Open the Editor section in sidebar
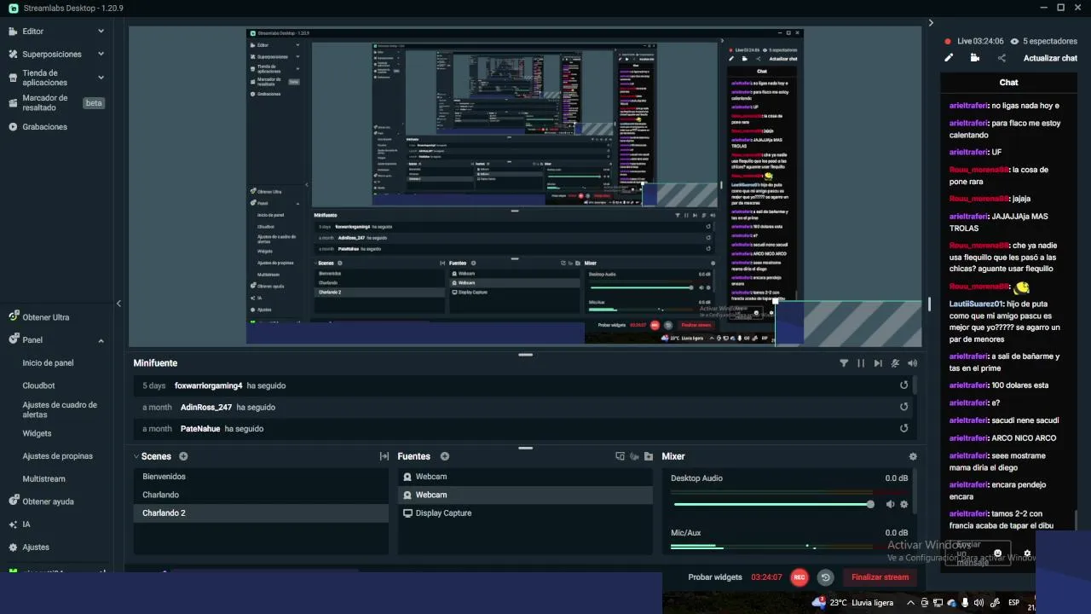Screen dimensions: 1091x614 pyautogui.click(x=32, y=32)
